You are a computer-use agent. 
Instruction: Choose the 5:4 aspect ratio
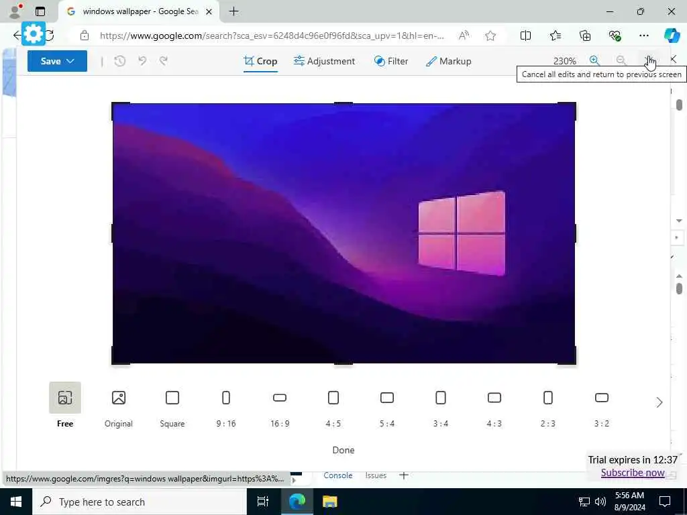(x=387, y=404)
